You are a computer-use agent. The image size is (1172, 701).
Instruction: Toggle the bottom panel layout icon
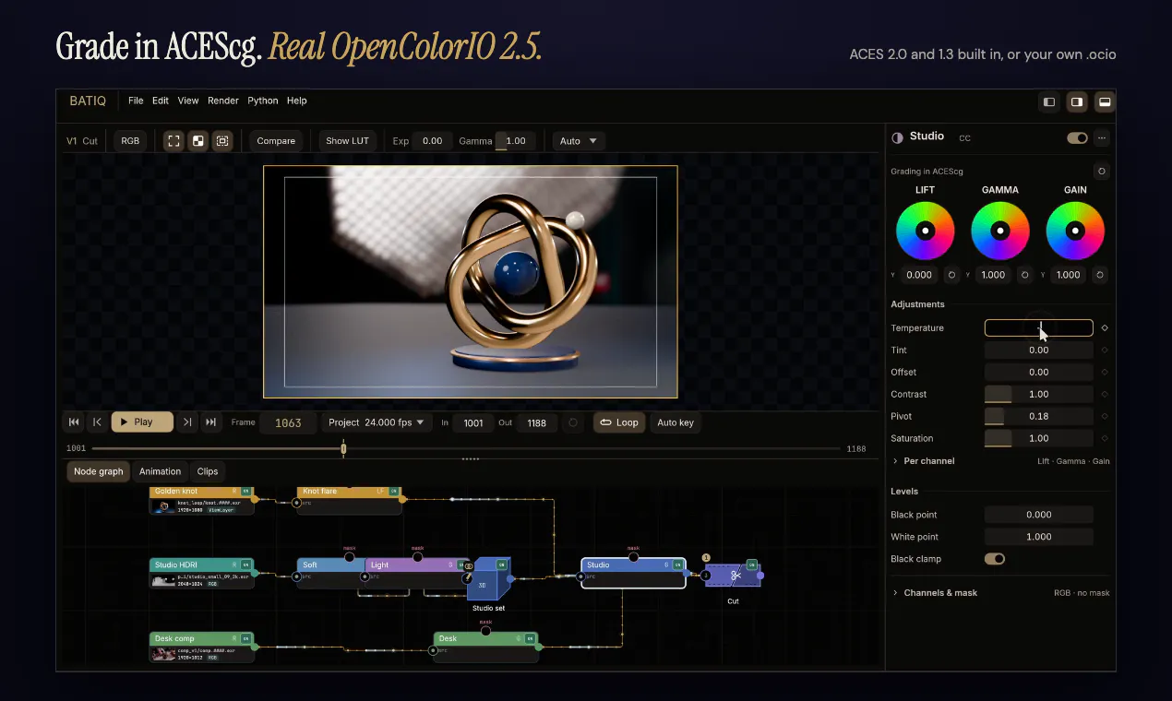click(x=1104, y=101)
